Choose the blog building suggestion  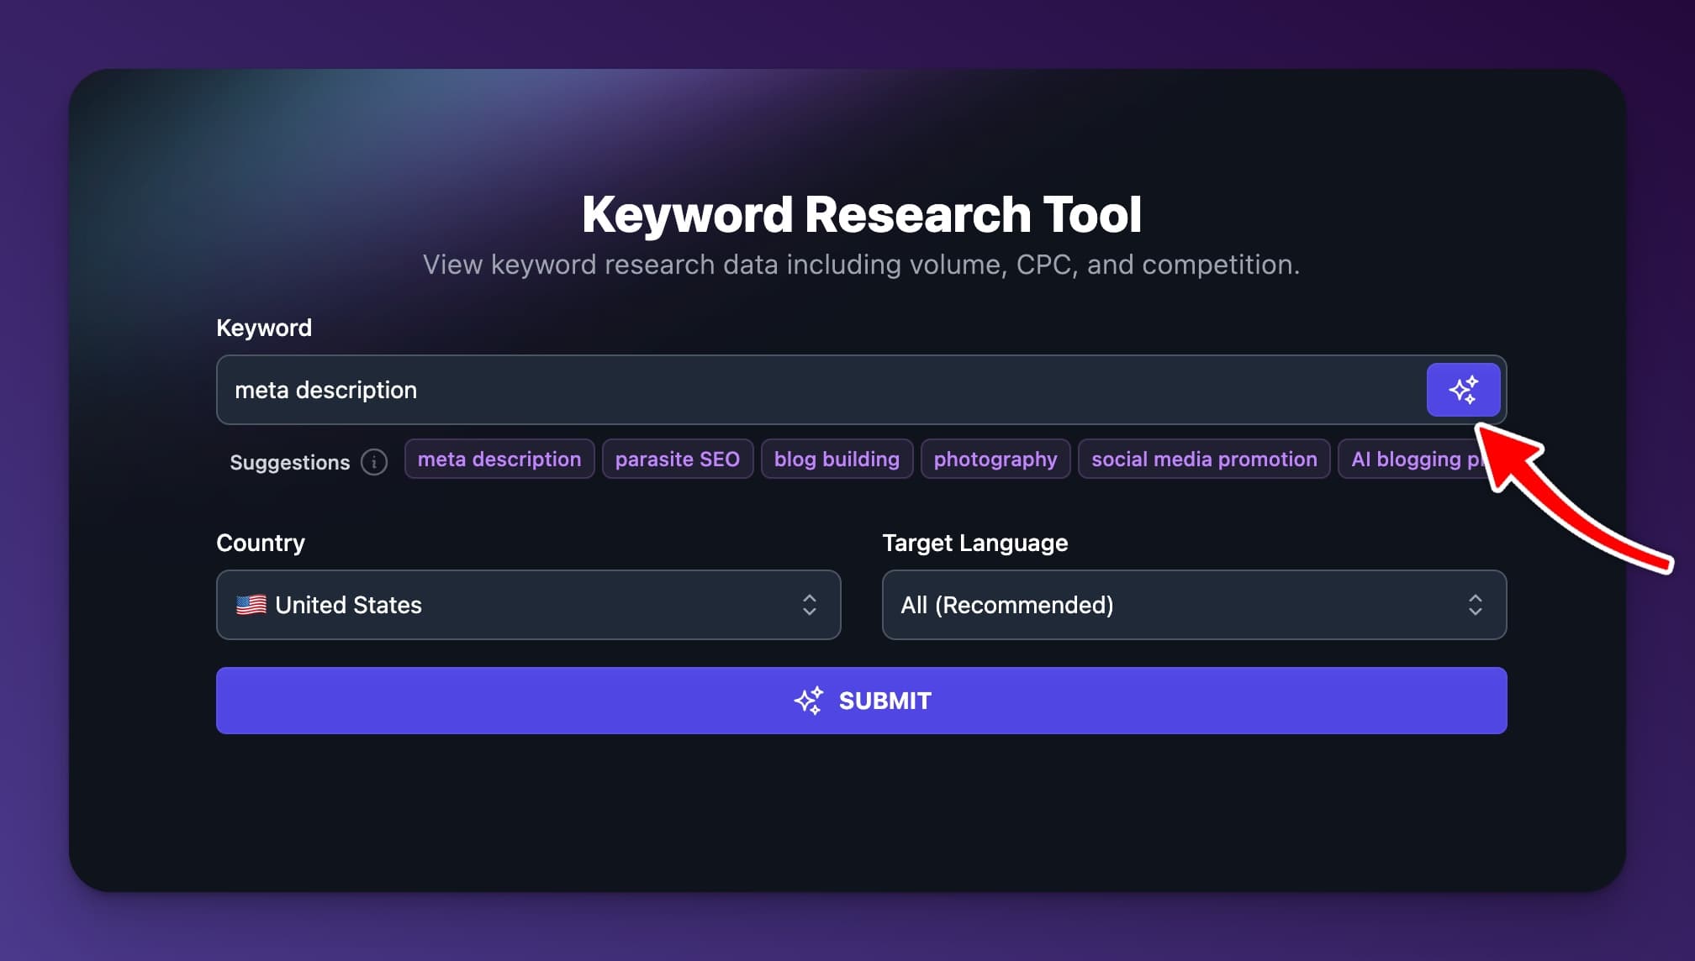[837, 459]
